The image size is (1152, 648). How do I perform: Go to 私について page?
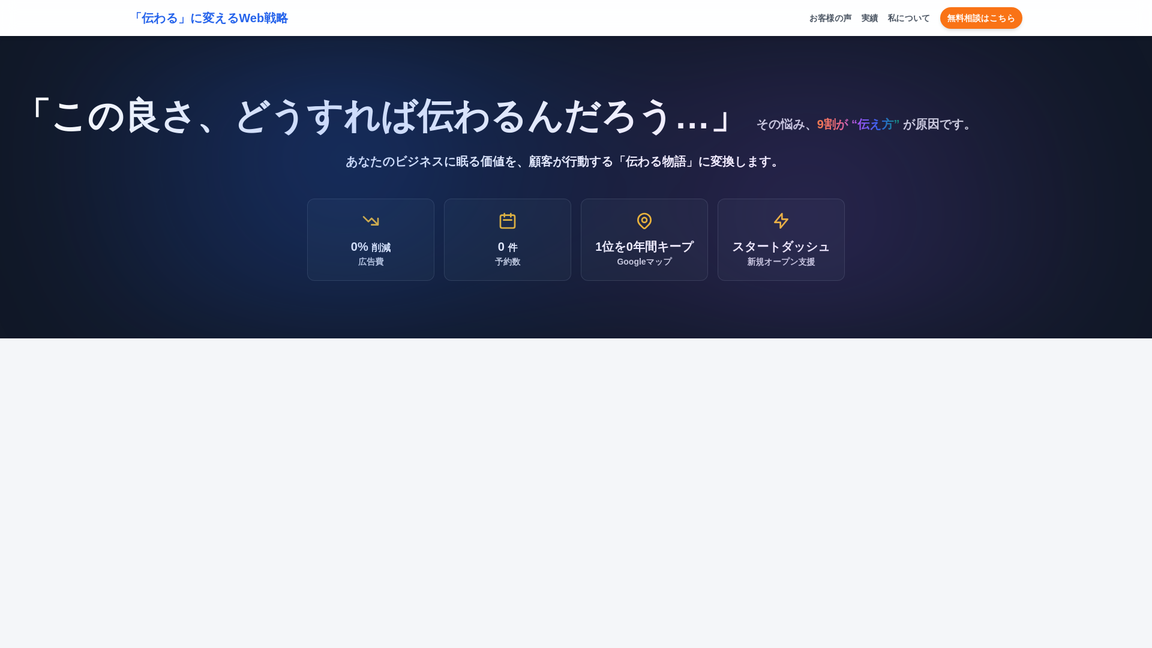pos(908,18)
